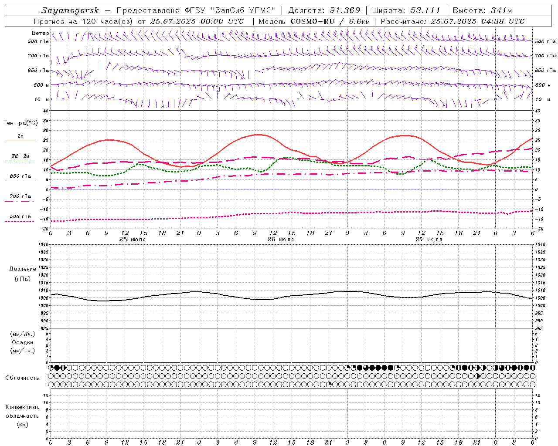The height and width of the screenshot is (446, 558).
Task: Click the (мм/3ч.) precipitation unit label
Action: (x=23, y=334)
